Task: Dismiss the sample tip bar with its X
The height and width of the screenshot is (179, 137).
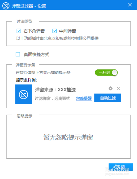Action: [x=118, y=88]
